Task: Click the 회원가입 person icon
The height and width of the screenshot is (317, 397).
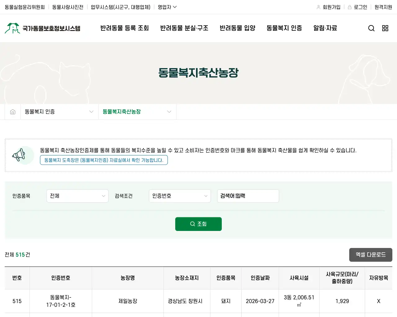Action: point(318,7)
